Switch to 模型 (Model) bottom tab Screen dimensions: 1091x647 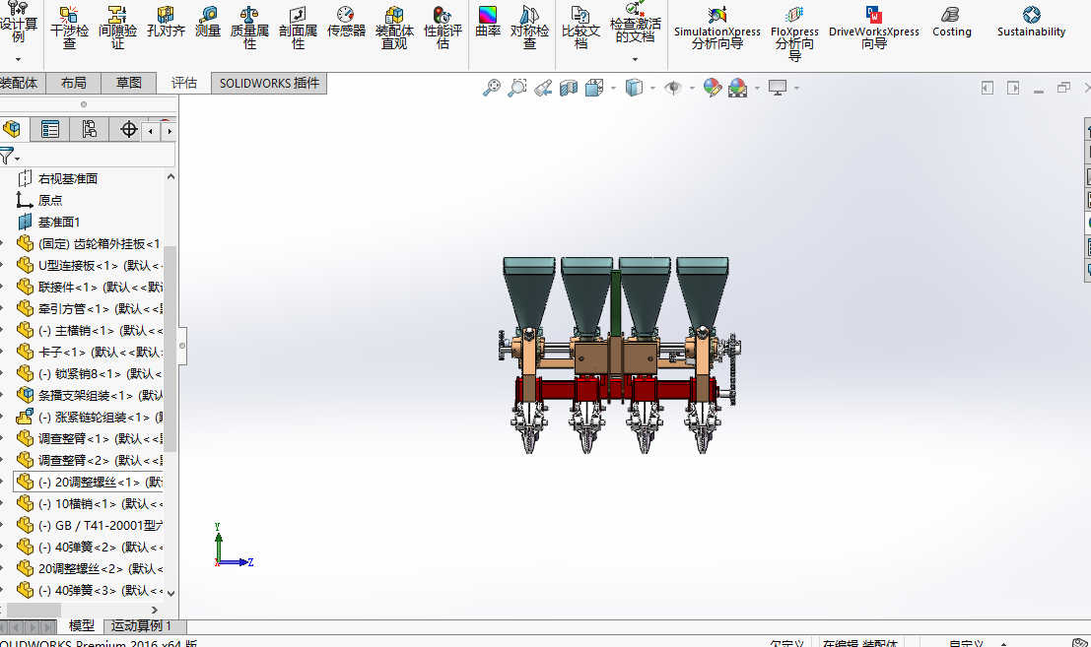pos(82,626)
